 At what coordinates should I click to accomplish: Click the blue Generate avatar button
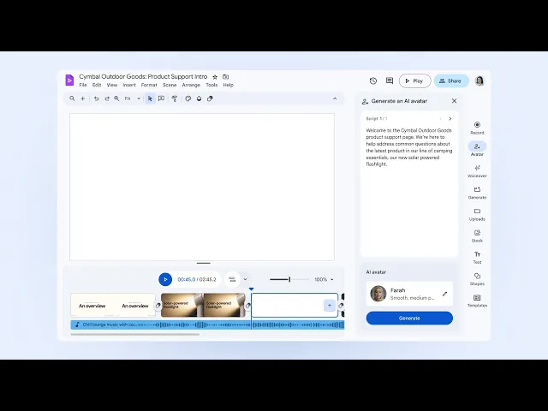[x=409, y=318]
